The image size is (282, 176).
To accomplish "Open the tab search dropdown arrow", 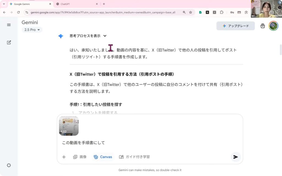I will click(x=4, y=4).
